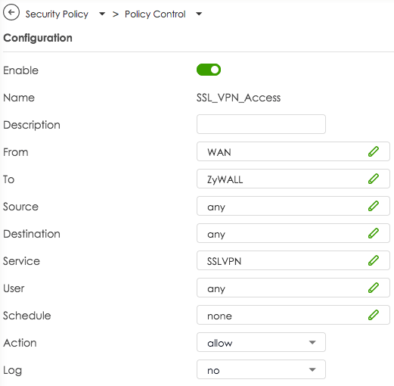Open the Log dropdown
This screenshot has height=386, width=394.
pos(261,369)
